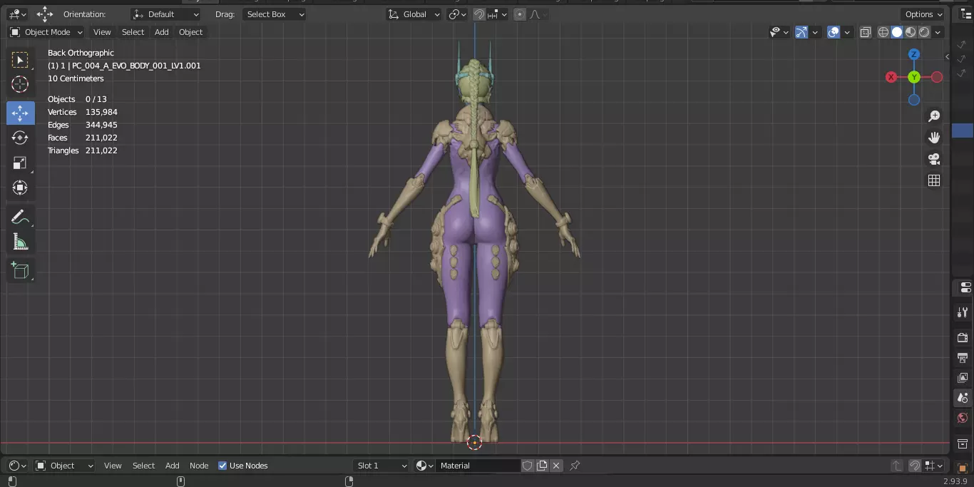Image resolution: width=974 pixels, height=487 pixels.
Task: Click the green Y axis gizmo ball
Action: [914, 77]
